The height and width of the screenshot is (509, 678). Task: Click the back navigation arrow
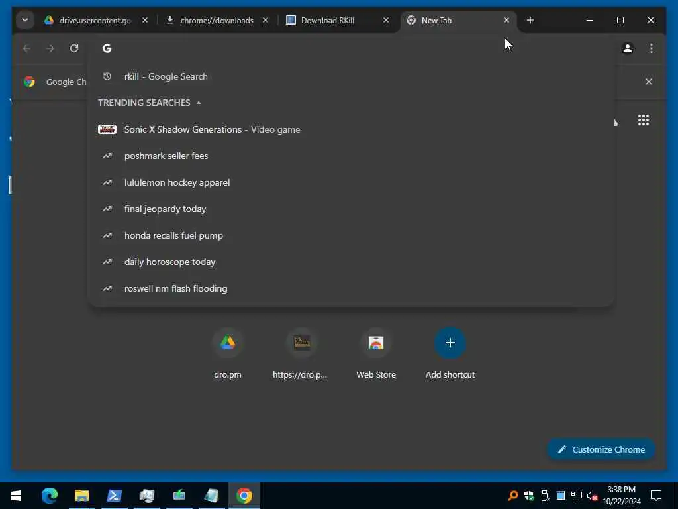point(26,48)
